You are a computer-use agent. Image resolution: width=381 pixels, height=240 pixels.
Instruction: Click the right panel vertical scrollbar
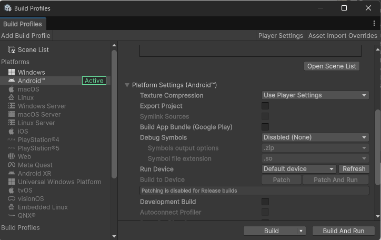[377, 147]
